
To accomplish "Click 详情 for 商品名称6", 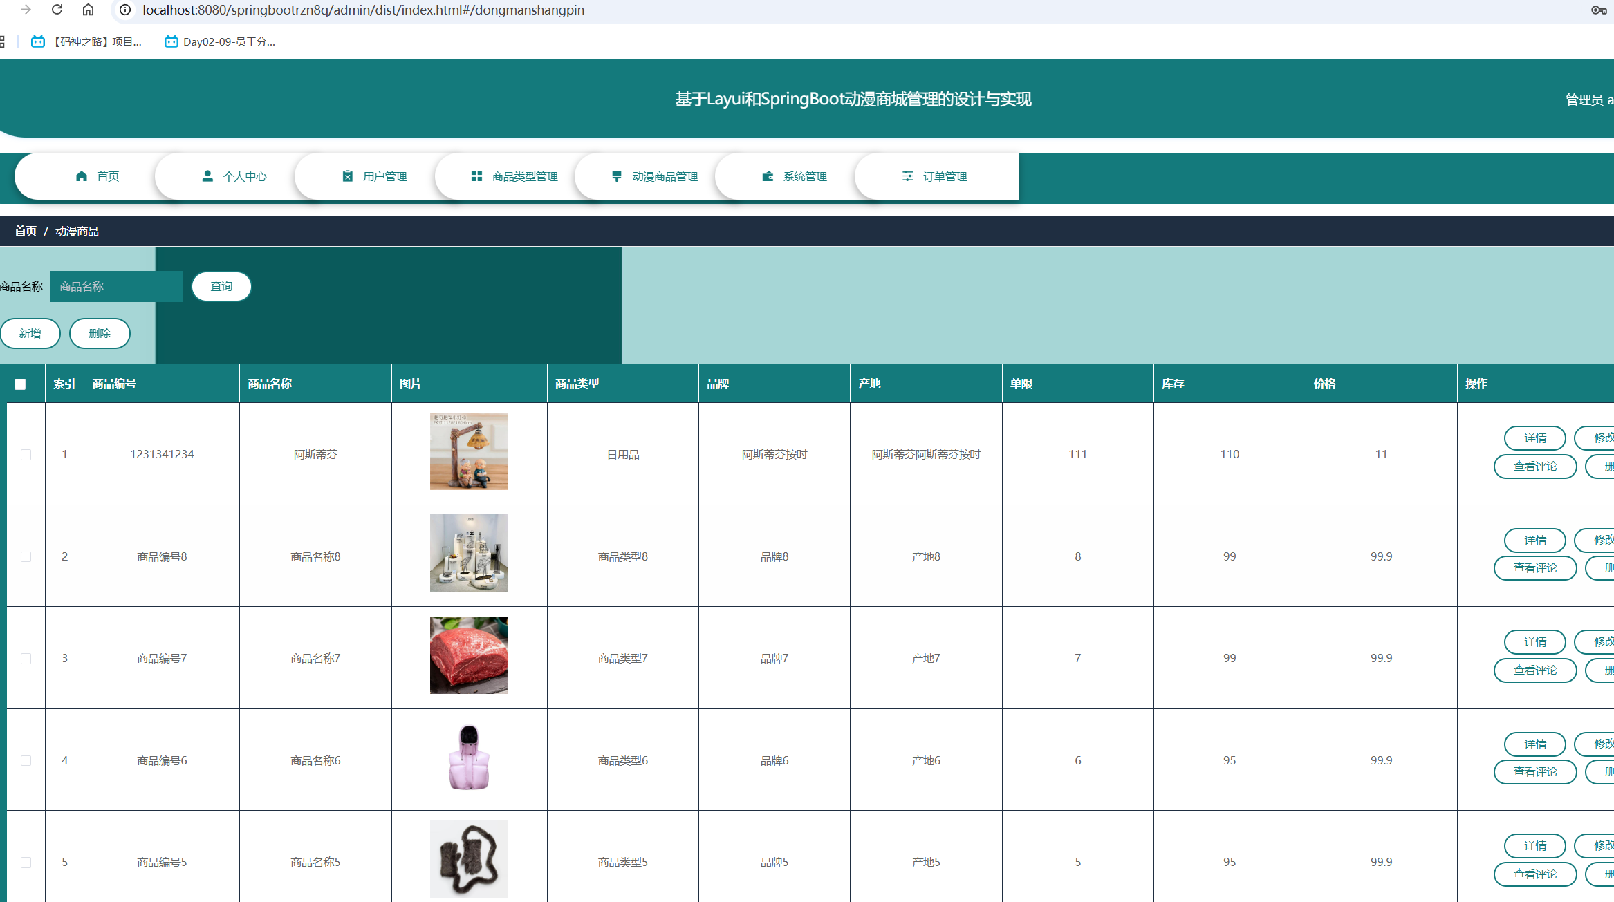I will click(x=1535, y=744).
